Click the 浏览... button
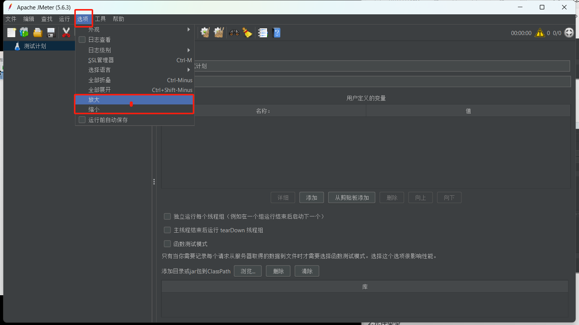 (x=248, y=271)
